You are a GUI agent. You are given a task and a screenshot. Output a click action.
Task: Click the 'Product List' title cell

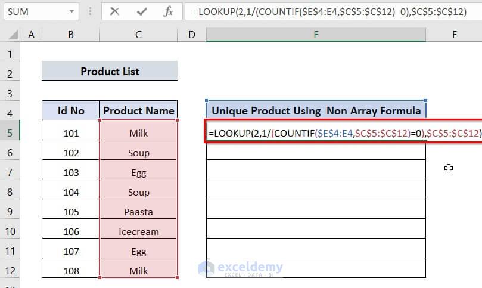110,71
